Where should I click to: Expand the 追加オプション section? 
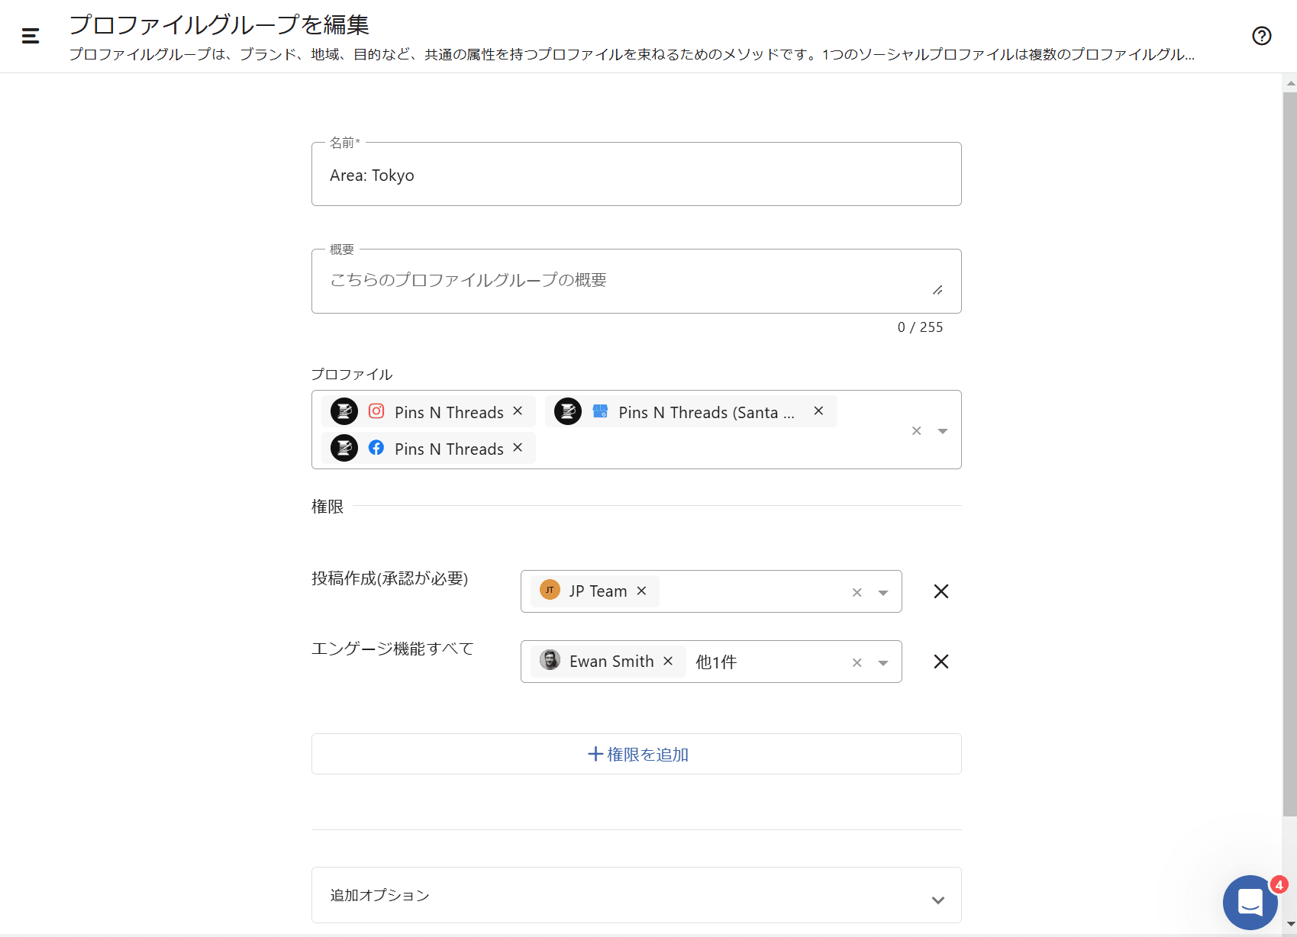point(937,900)
